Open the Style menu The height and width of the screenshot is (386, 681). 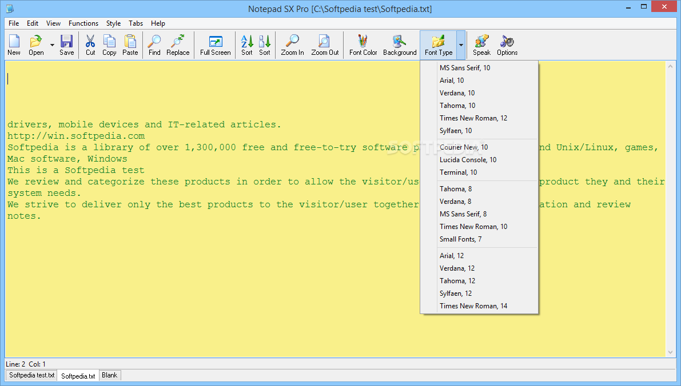[x=113, y=23]
